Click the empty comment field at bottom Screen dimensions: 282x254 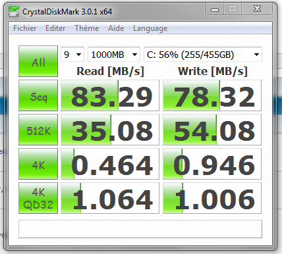point(140,229)
